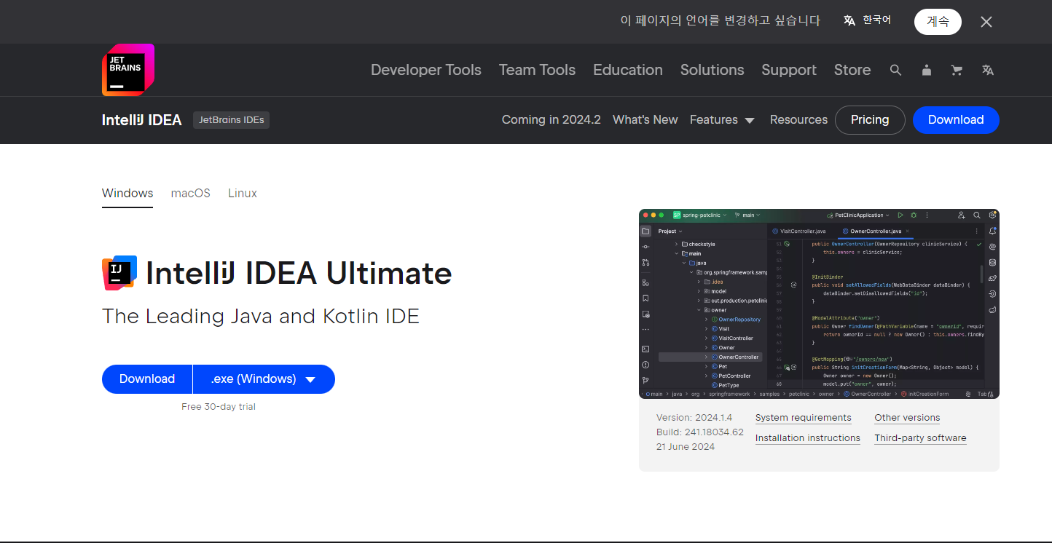Expand the Features dropdown menu
The height and width of the screenshot is (543, 1052).
(x=722, y=120)
